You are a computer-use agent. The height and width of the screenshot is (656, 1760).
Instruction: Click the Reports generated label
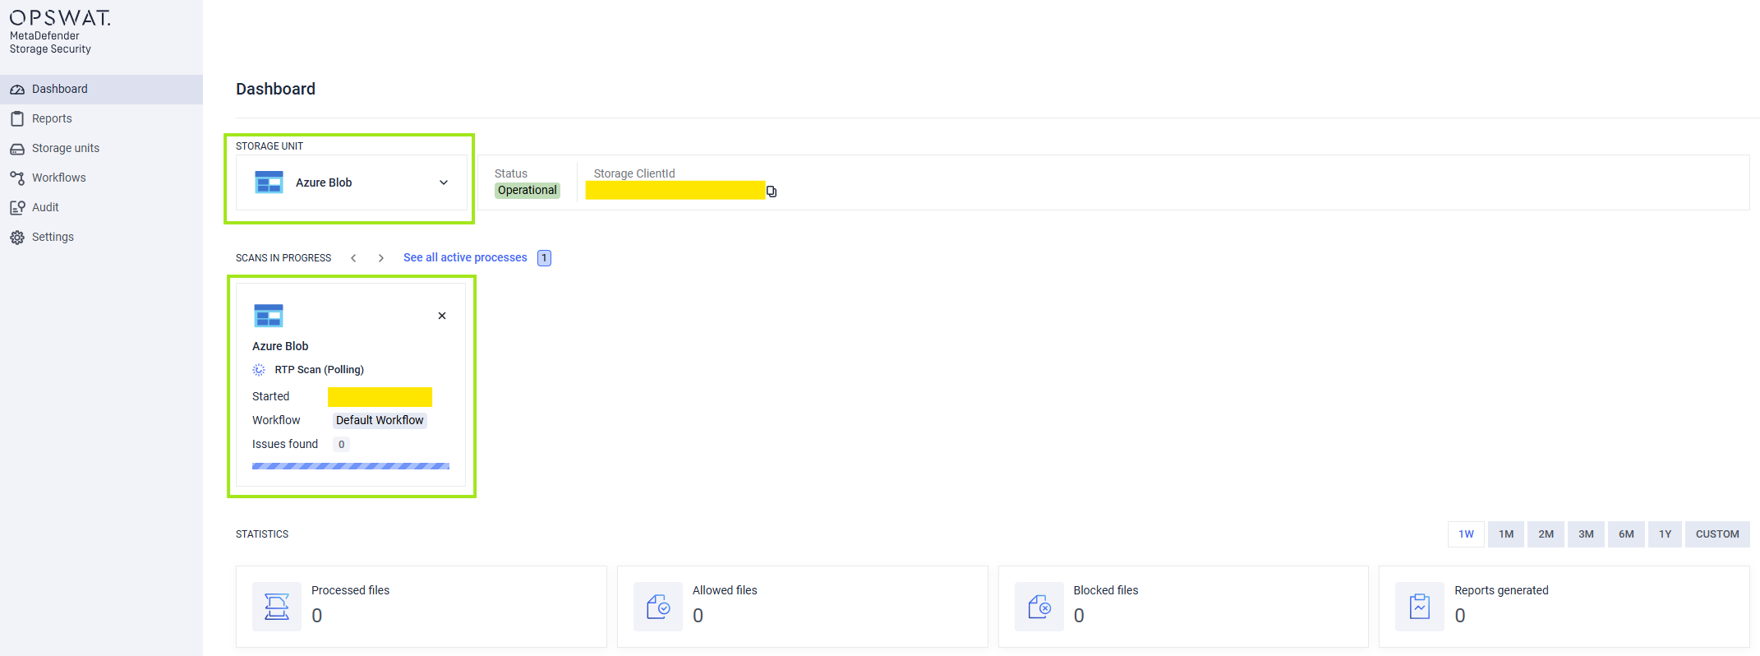(x=1501, y=590)
